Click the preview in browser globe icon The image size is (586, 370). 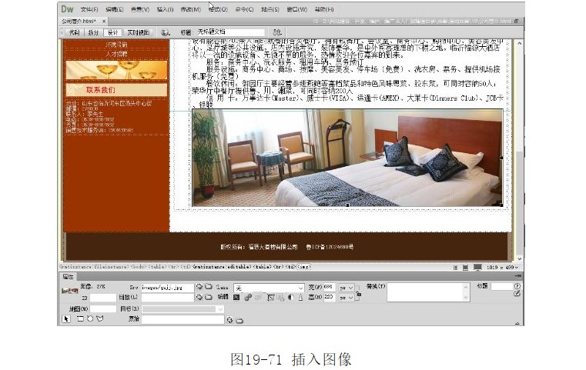pos(166,33)
